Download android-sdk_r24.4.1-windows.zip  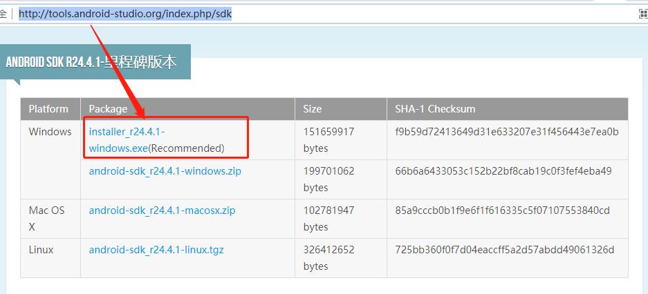point(165,171)
